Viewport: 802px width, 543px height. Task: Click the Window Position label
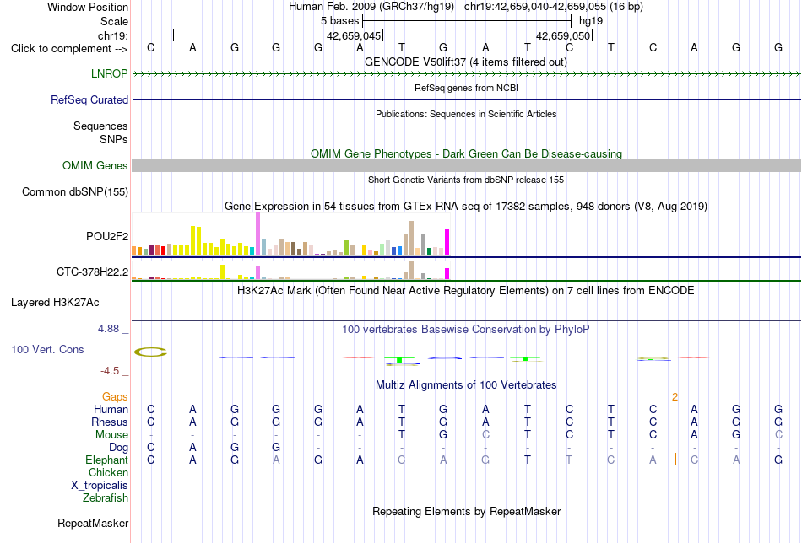click(x=88, y=7)
